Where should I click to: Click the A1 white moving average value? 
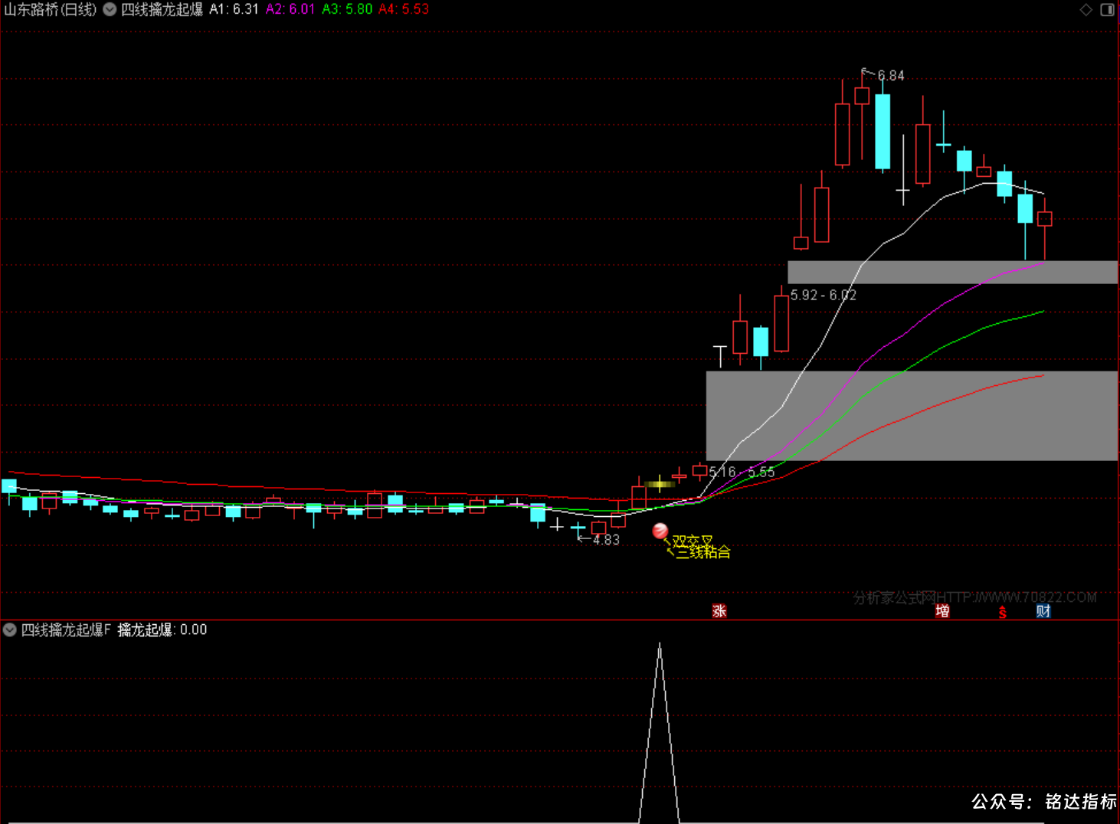(x=234, y=9)
